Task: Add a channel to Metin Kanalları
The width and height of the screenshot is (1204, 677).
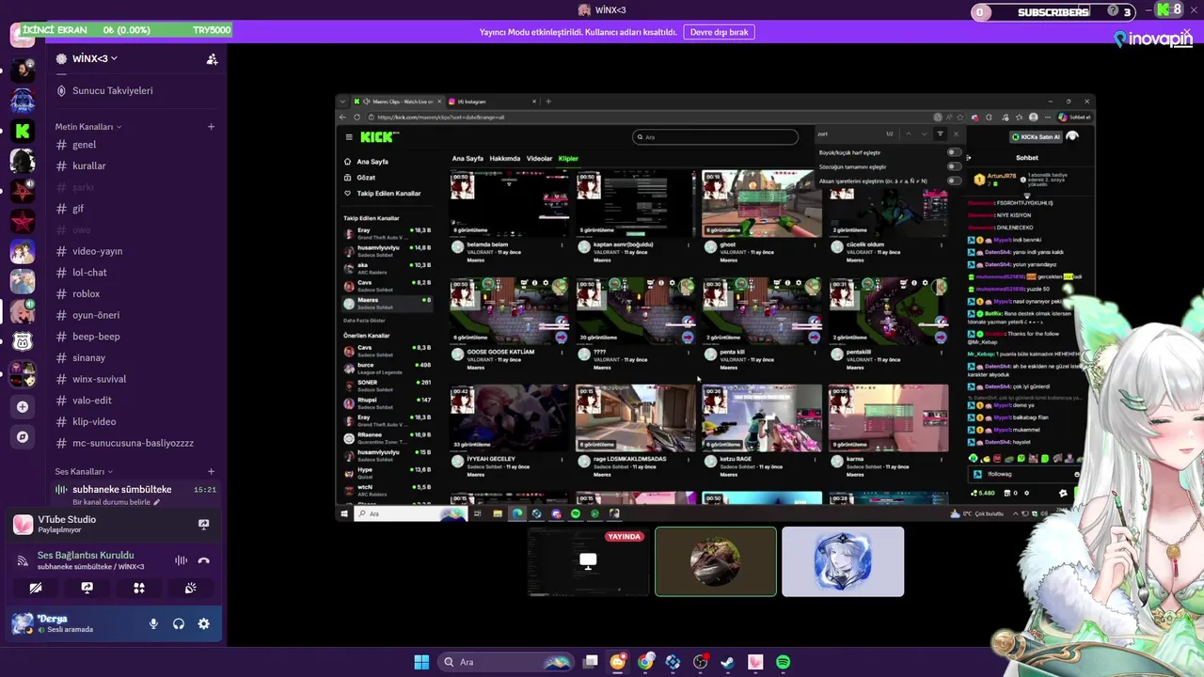Action: (211, 127)
